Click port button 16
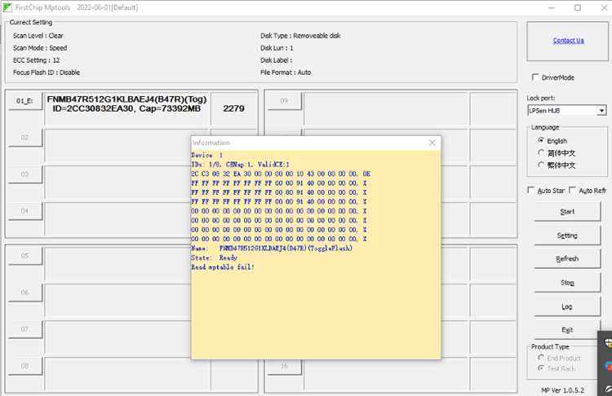Viewport: 612px width, 396px height. point(285,367)
